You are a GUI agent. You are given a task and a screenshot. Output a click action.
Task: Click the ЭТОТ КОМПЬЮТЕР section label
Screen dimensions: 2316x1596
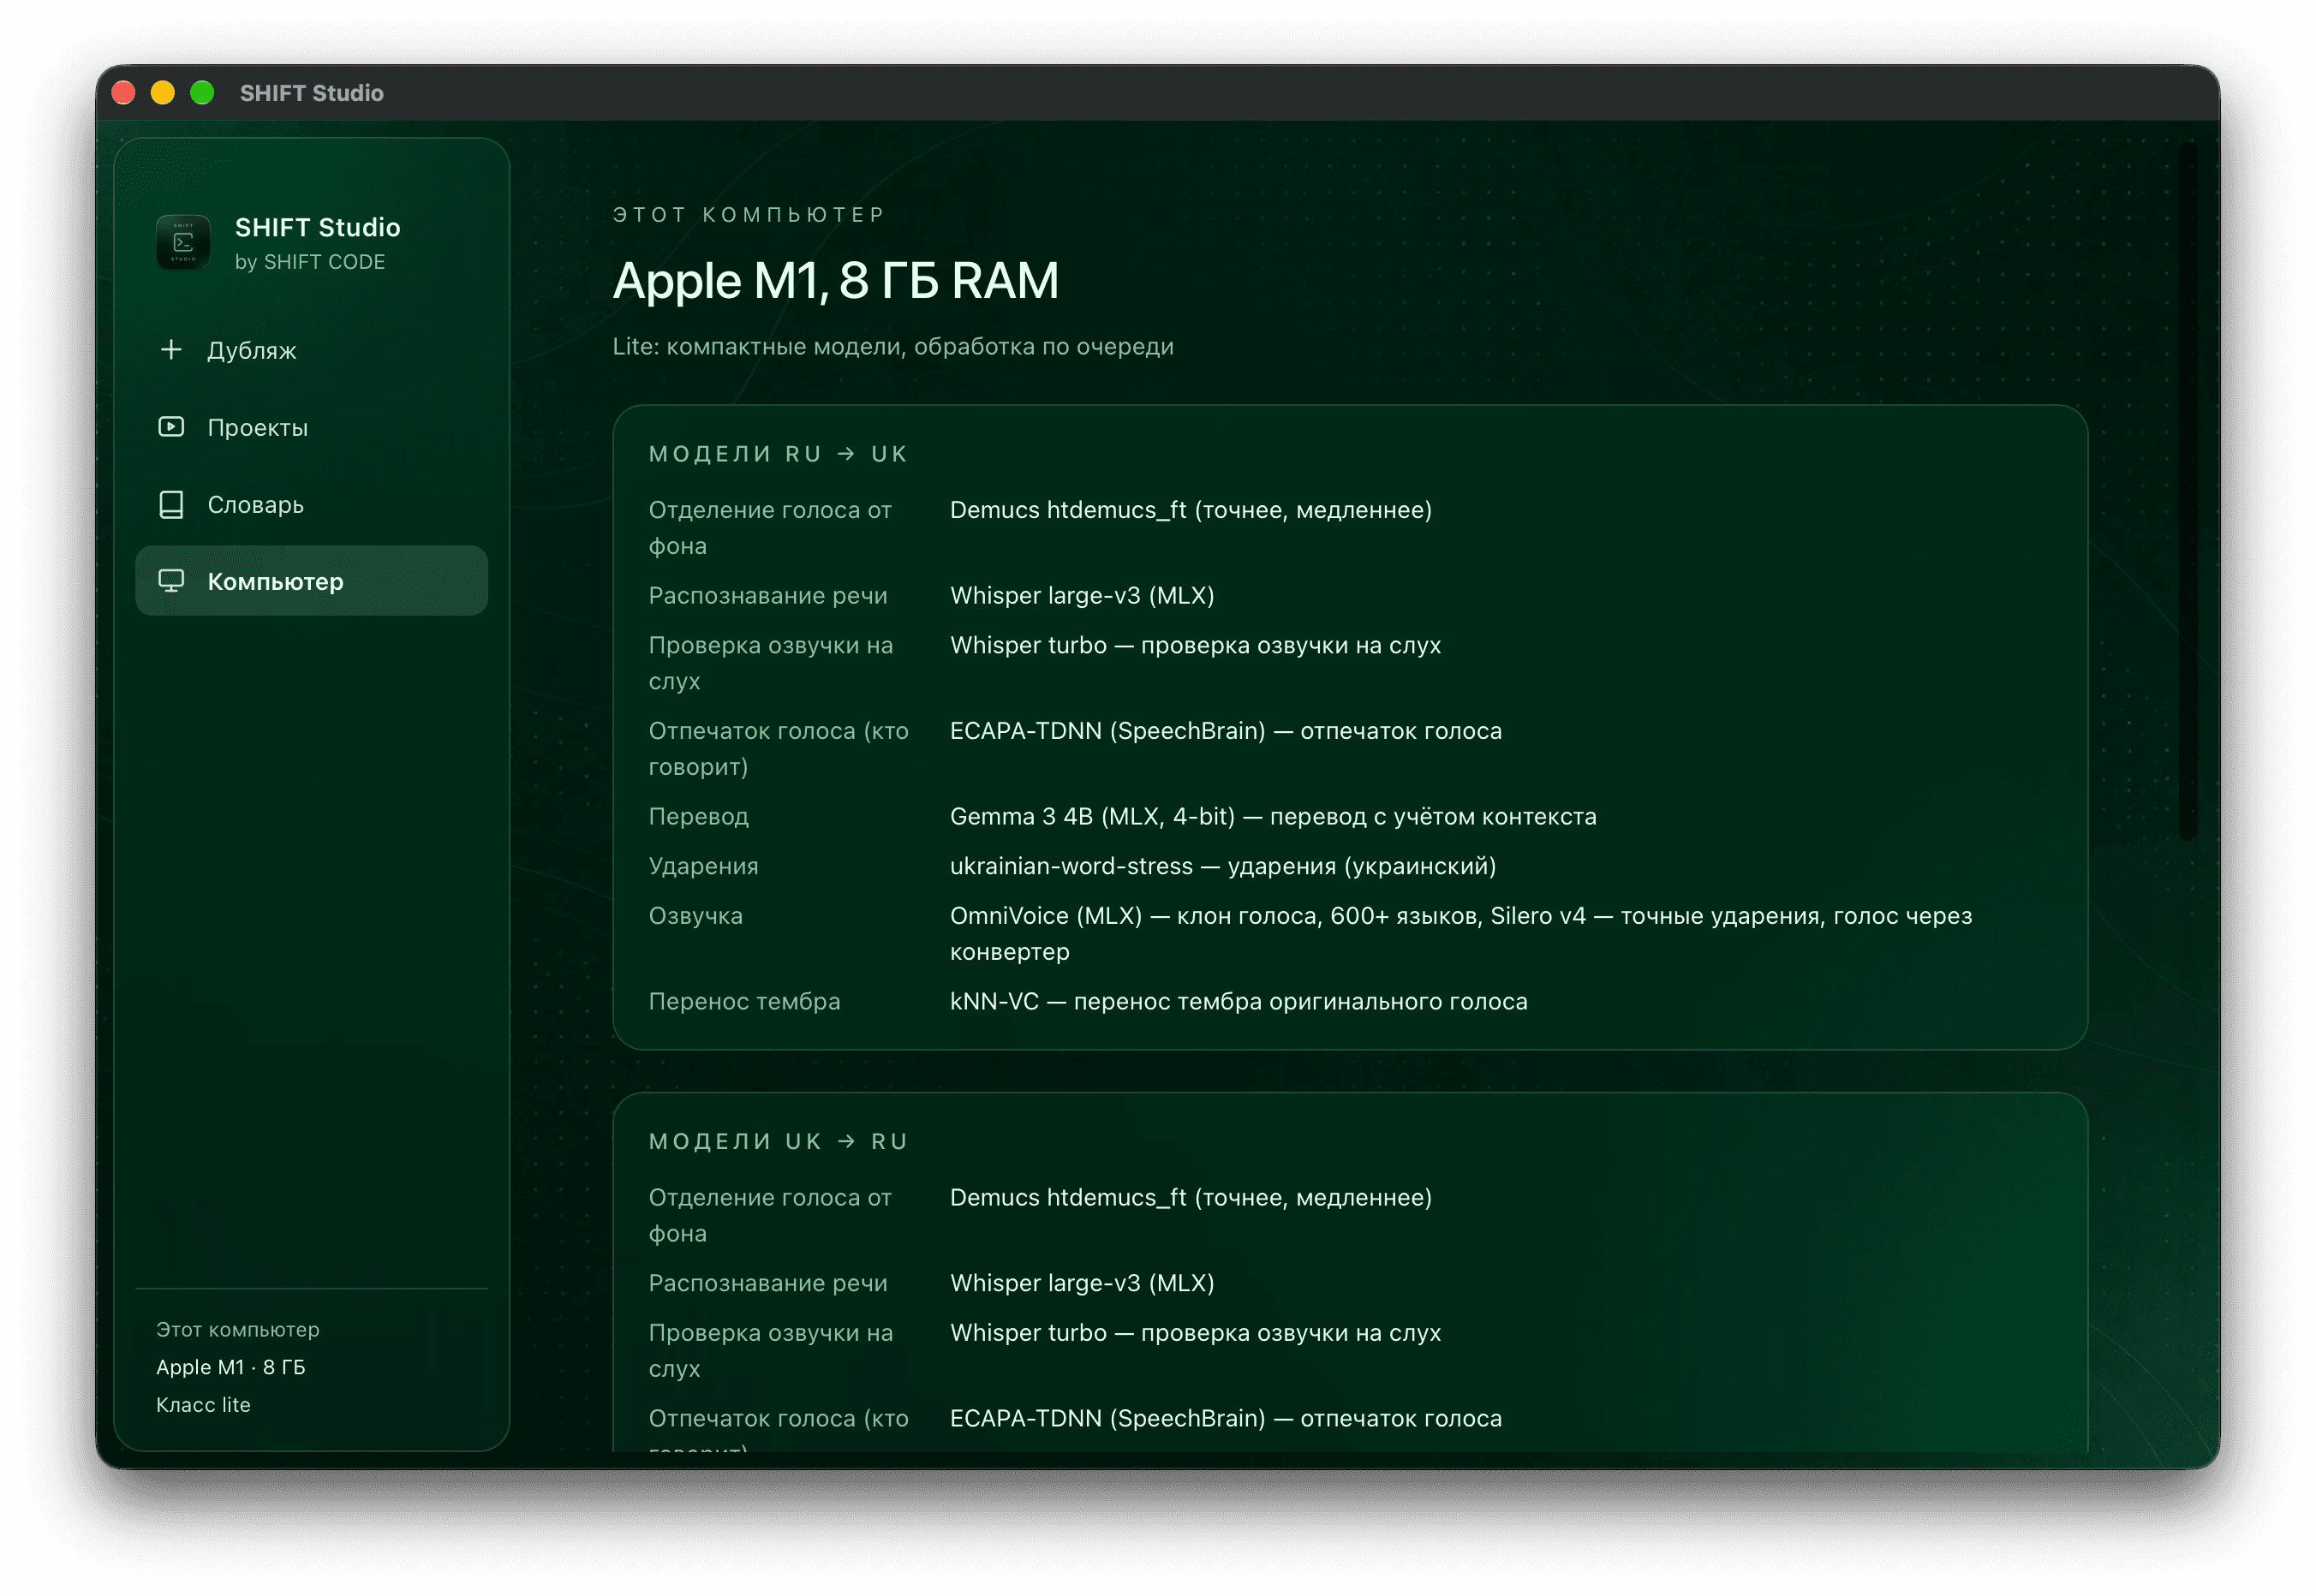pyautogui.click(x=749, y=215)
